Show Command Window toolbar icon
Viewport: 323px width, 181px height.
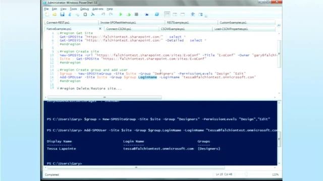click(193, 15)
